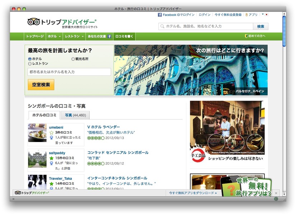Screen dimensions: 296x215
Task: Click Facebook IDでログイン link
Action: (x=178, y=15)
